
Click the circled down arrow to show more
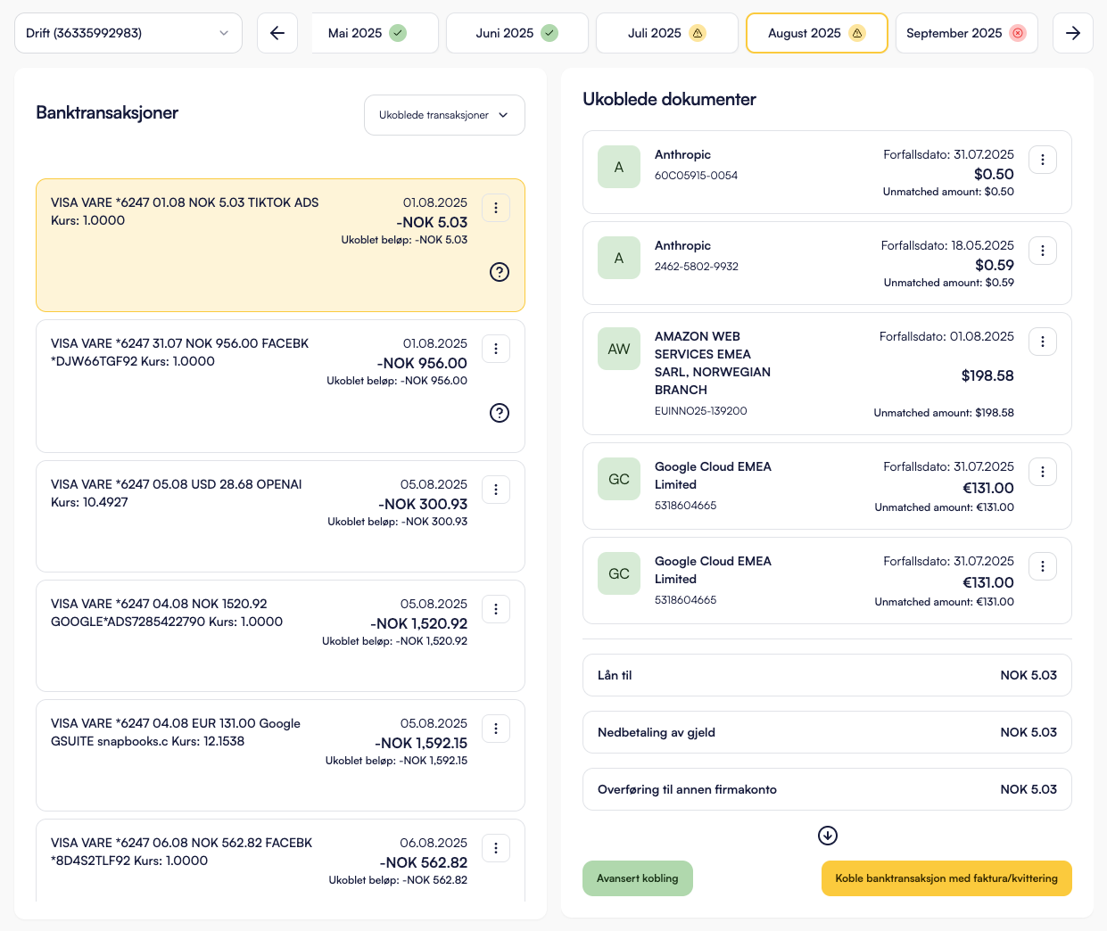[828, 836]
